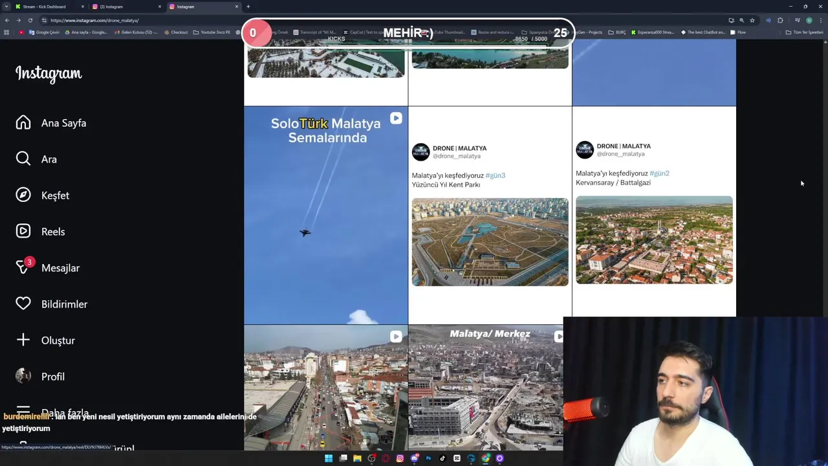Open Yüzüncü Yıl Kent Parkı post
The image size is (828, 466).
pyautogui.click(x=490, y=216)
